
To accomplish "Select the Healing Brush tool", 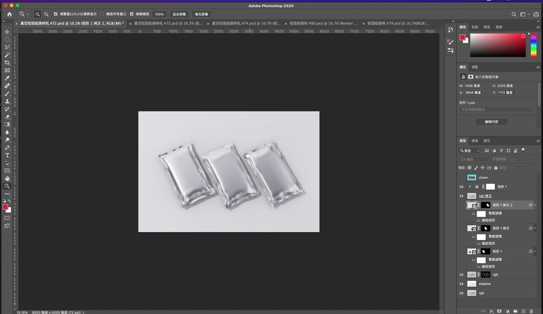I will coord(7,86).
